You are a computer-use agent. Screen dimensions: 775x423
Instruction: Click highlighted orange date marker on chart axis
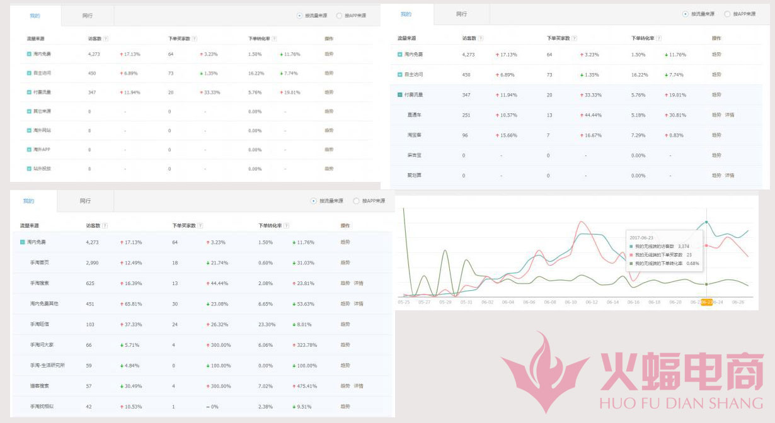706,302
